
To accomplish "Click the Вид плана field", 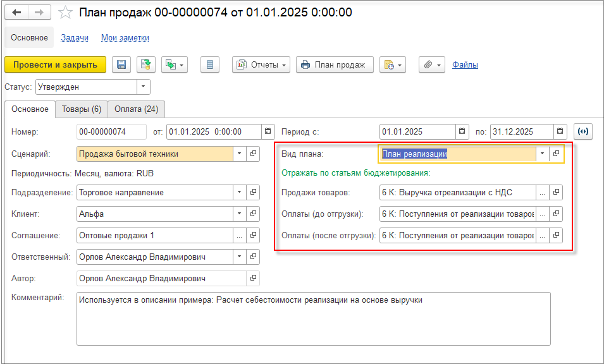I will pos(457,154).
